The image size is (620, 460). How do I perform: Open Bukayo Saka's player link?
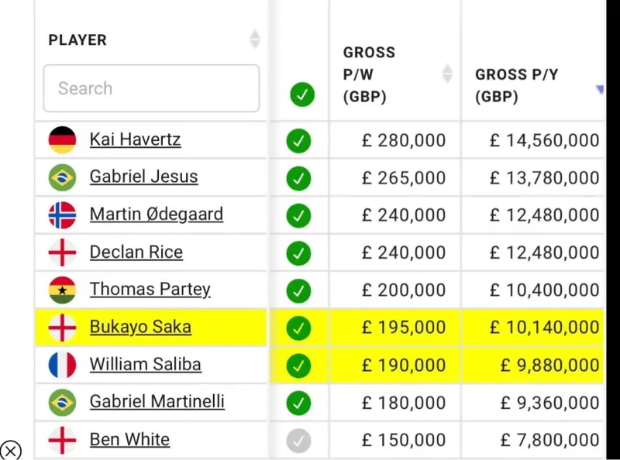coord(140,328)
